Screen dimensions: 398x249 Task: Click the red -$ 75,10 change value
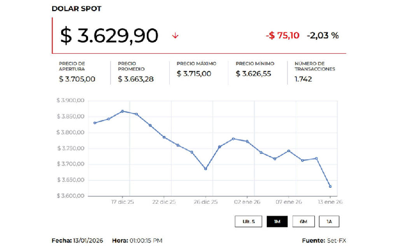[x=283, y=35]
